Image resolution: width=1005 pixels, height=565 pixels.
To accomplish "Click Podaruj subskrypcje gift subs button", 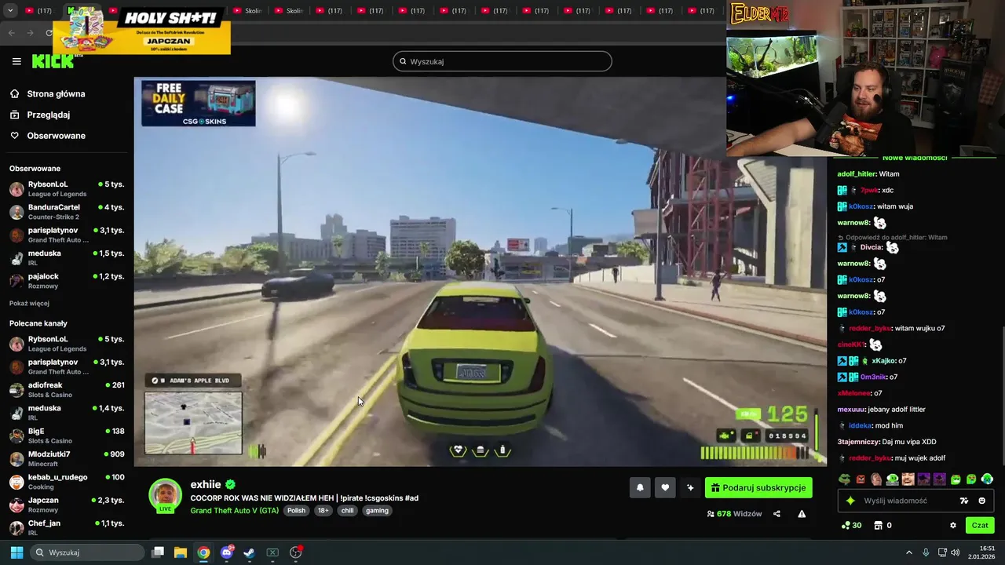I will point(758,487).
